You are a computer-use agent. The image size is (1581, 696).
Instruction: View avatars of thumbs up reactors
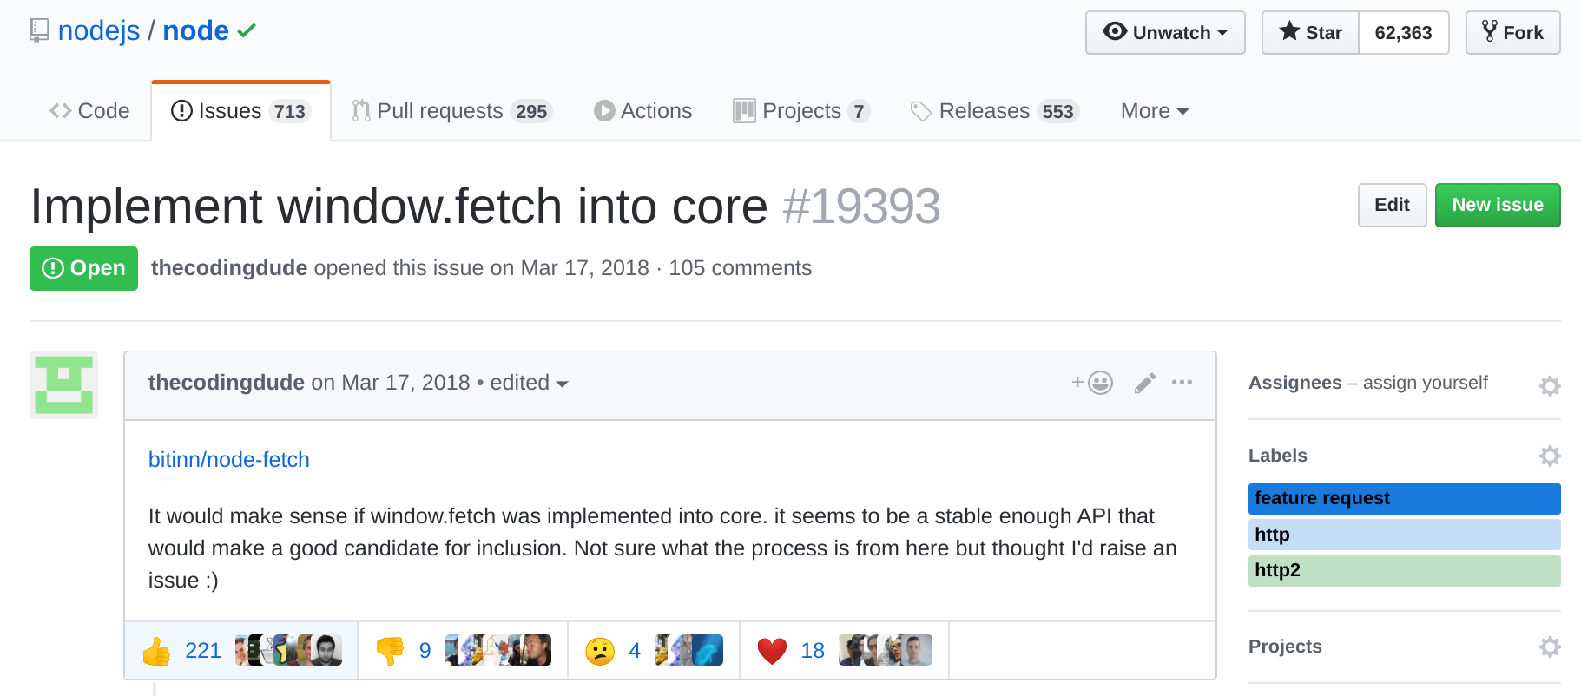pyautogui.click(x=288, y=650)
